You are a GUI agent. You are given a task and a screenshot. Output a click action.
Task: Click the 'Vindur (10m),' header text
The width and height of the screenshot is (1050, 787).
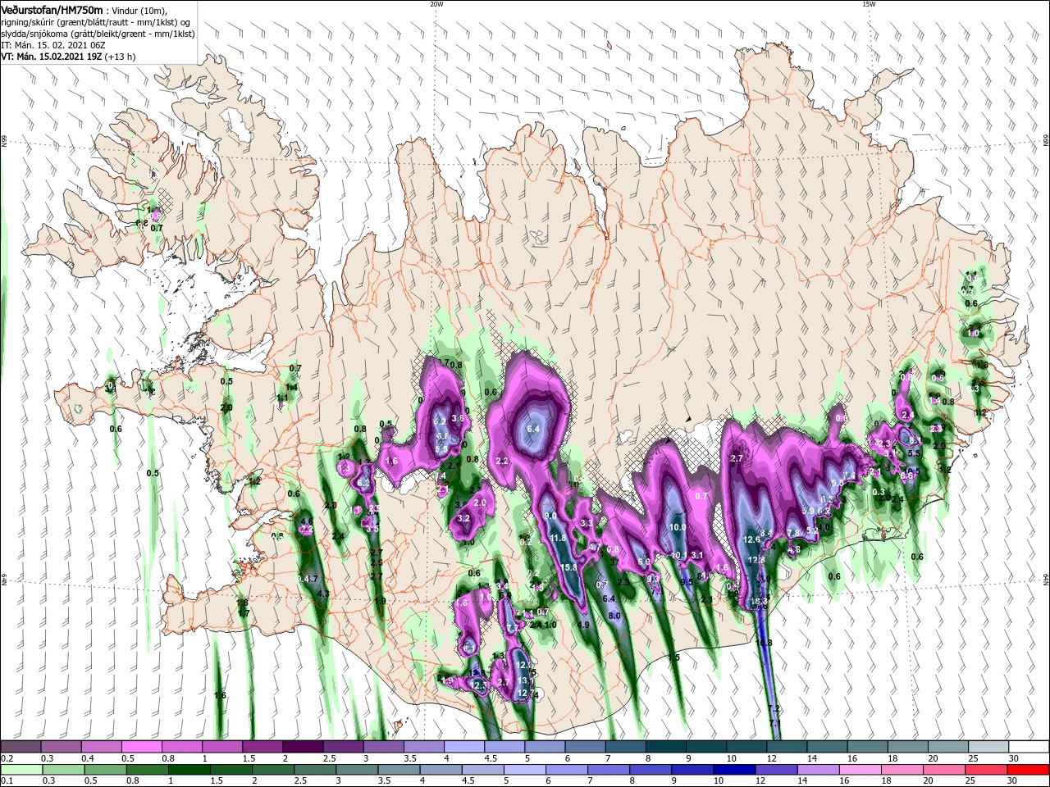[x=139, y=10]
